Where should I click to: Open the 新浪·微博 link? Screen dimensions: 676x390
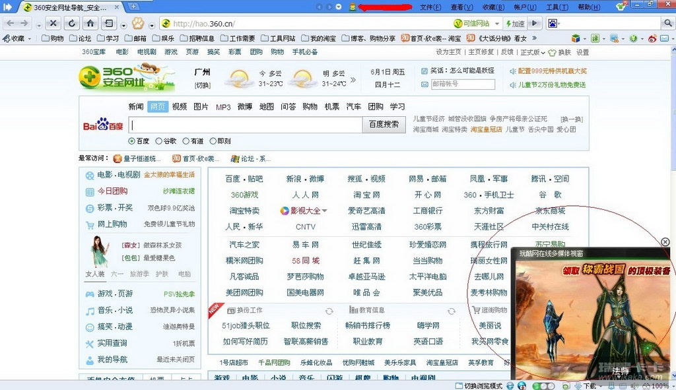(x=305, y=179)
